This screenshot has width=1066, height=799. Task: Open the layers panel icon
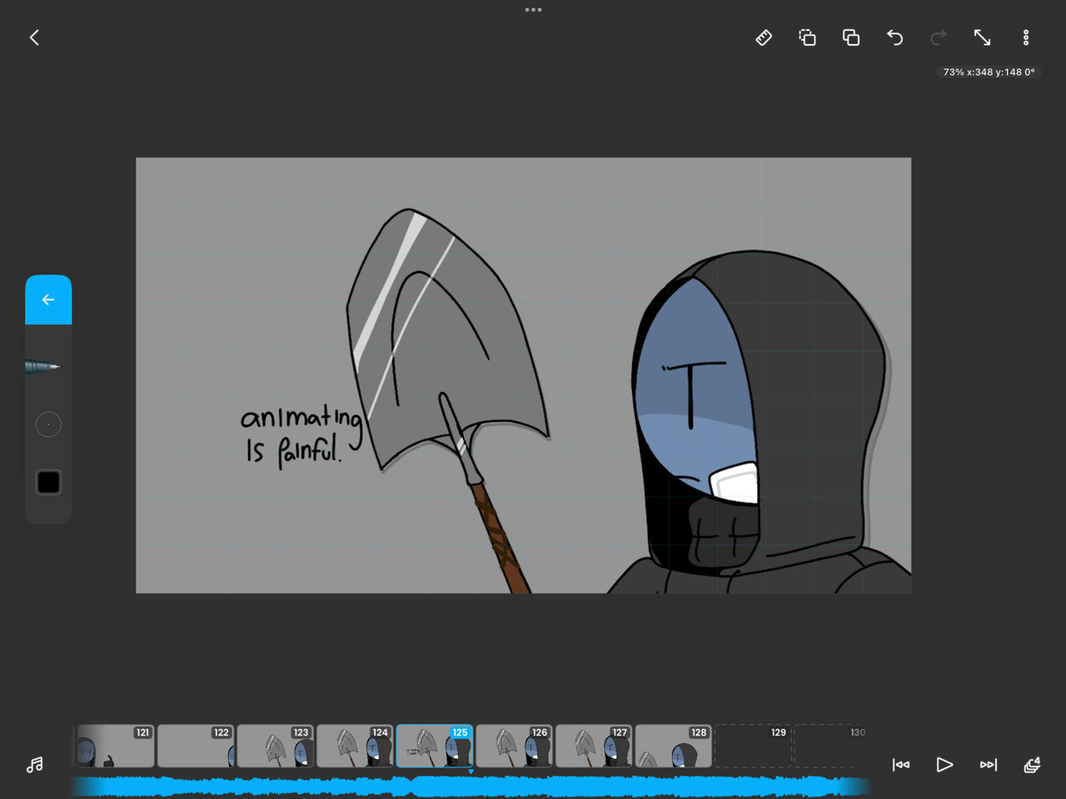click(x=1032, y=765)
